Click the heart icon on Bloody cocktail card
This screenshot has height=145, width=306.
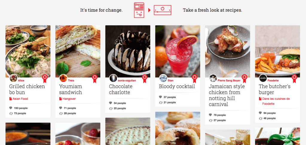[160, 97]
